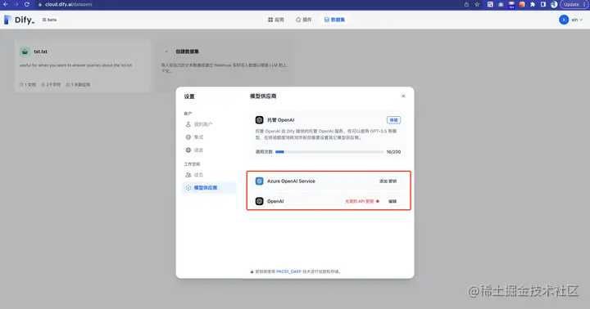The width and height of the screenshot is (590, 309).
Task: Open the browser side panel icon
Action: click(x=543, y=5)
